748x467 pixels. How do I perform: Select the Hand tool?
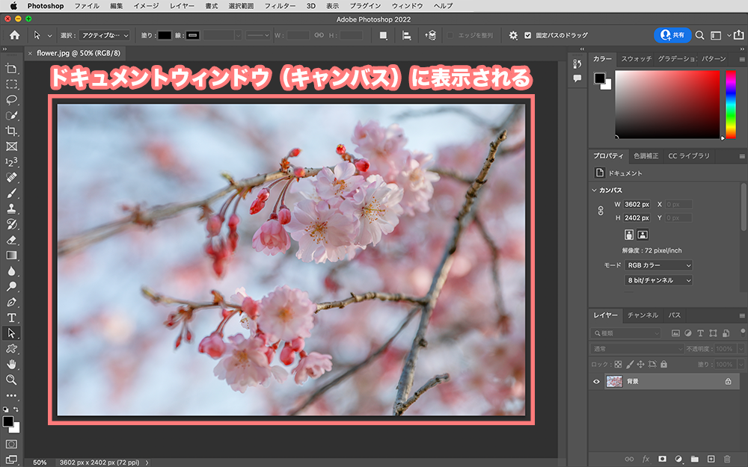11,364
